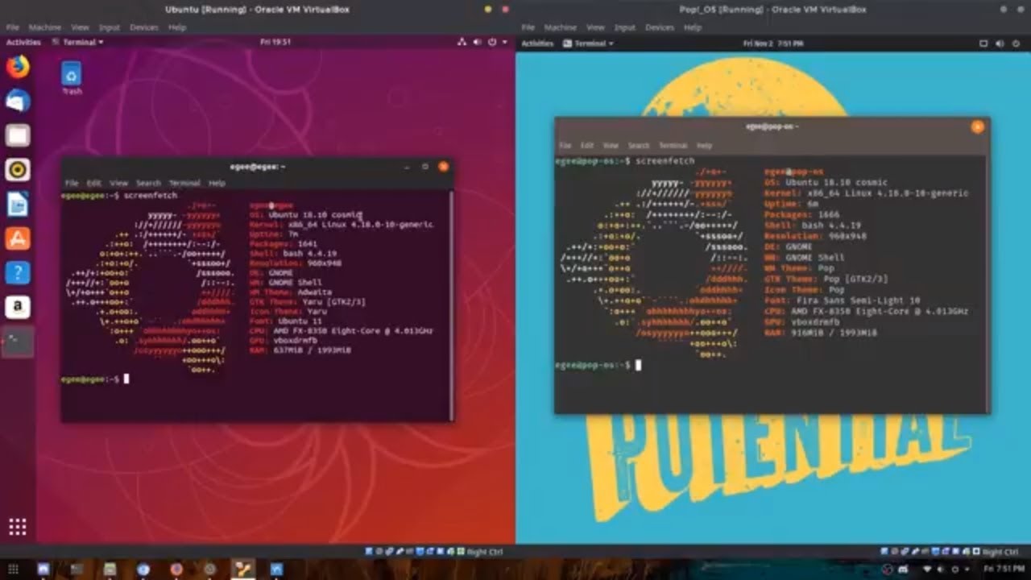1031x580 pixels.
Task: Open Terminal menu in the egee@egee terminal
Action: [x=184, y=183]
